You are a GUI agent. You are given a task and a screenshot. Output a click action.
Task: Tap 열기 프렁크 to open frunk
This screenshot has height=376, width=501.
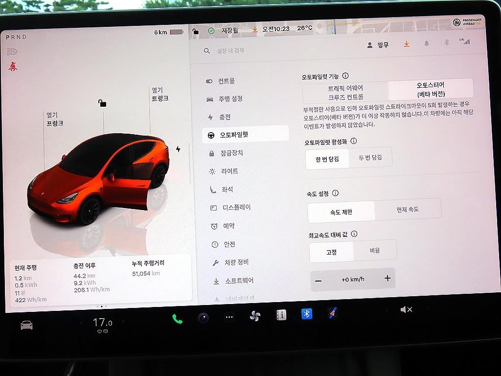point(55,119)
